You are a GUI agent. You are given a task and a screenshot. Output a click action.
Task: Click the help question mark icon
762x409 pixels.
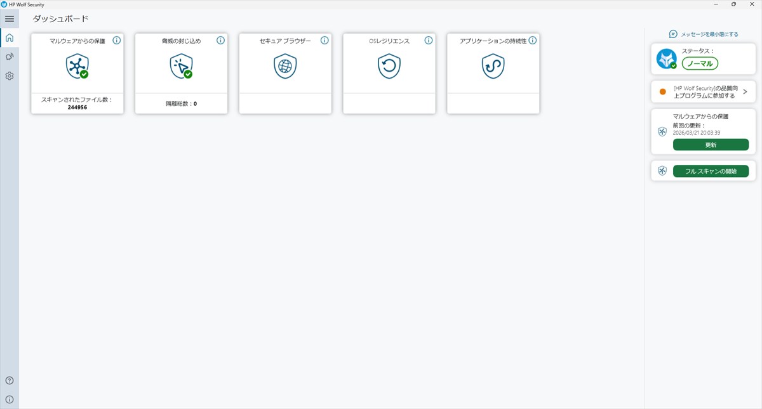click(x=10, y=380)
